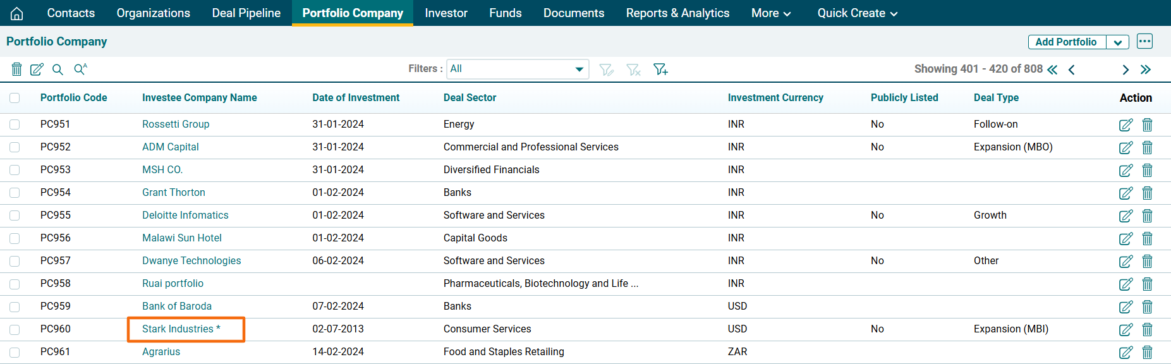This screenshot has height=364, width=1171.
Task: Expand the Add Portfolio dropdown arrow
Action: click(1117, 42)
